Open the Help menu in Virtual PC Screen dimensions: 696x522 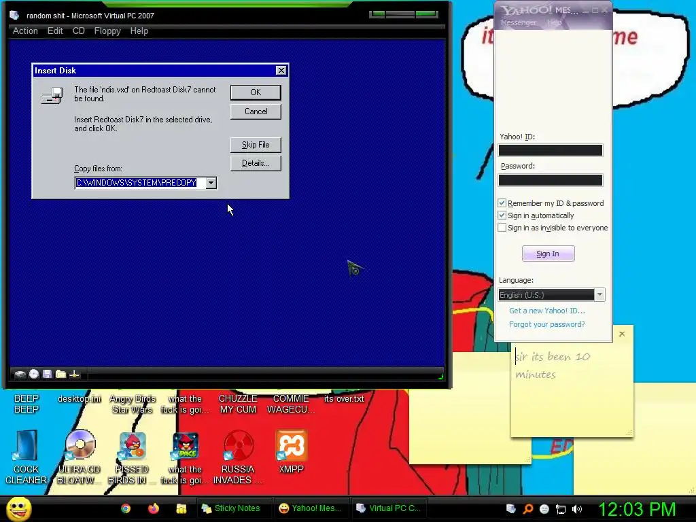[139, 31]
